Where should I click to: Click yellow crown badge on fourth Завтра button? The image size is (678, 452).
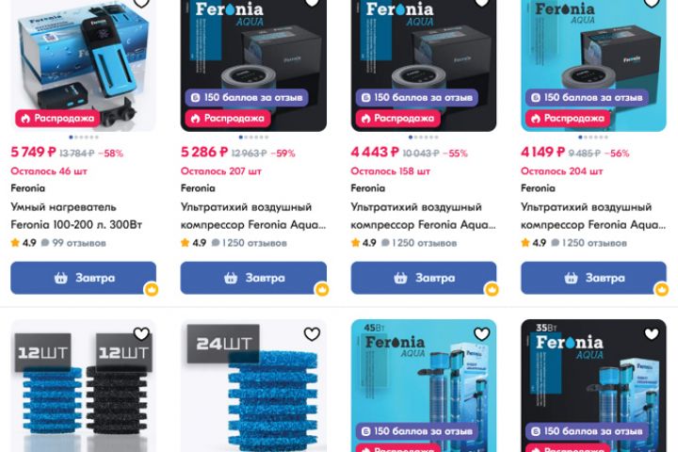click(x=662, y=289)
